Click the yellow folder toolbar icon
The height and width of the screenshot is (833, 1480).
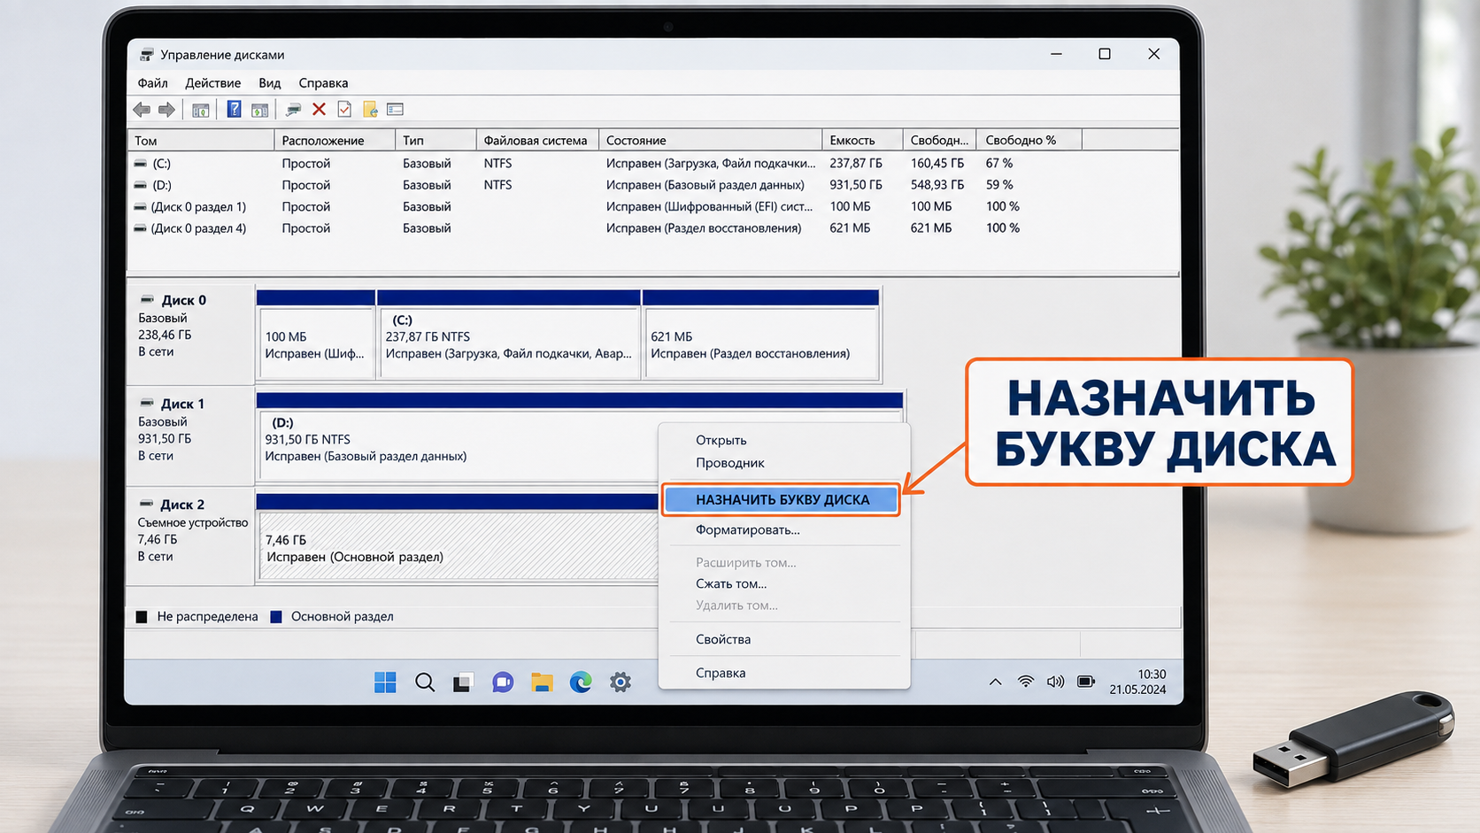(370, 109)
